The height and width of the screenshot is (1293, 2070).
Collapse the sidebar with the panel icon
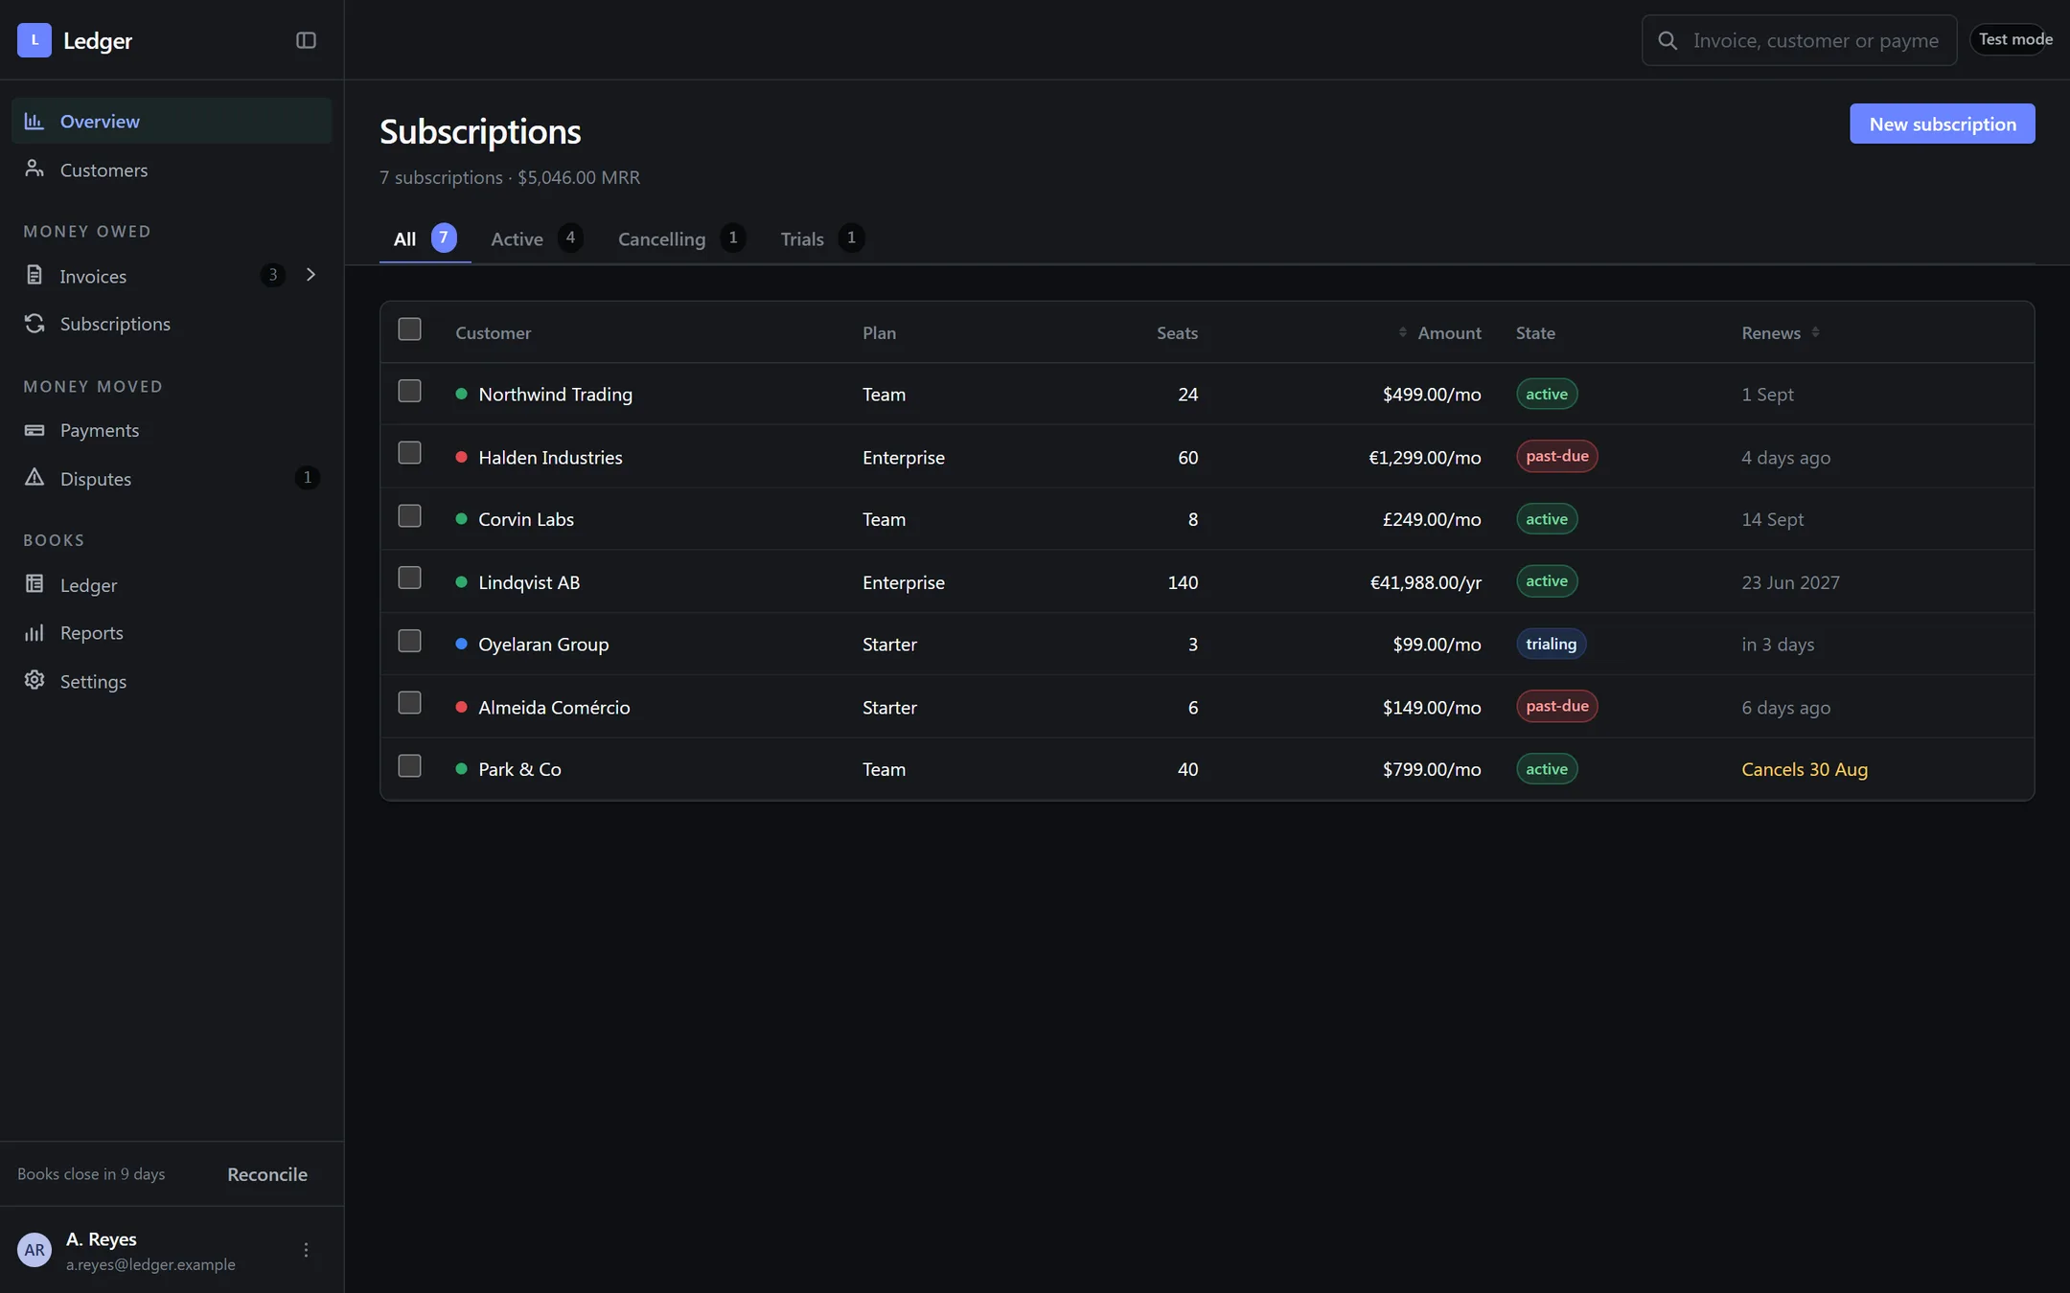pos(306,40)
